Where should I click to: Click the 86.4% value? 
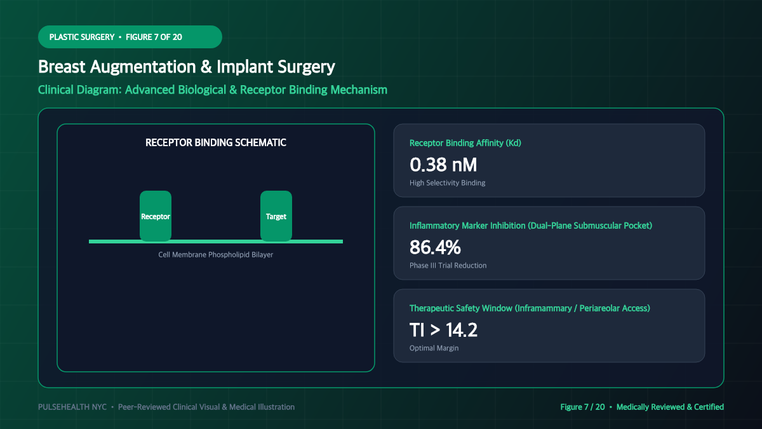coord(435,247)
